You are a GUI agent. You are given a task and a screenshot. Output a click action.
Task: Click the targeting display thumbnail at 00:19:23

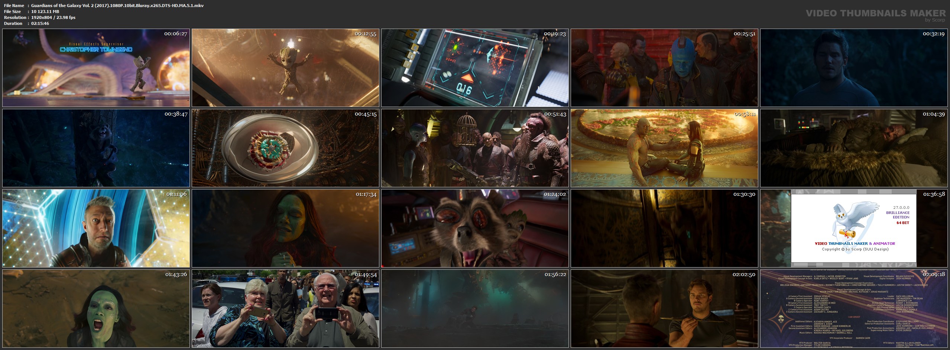click(x=475, y=68)
